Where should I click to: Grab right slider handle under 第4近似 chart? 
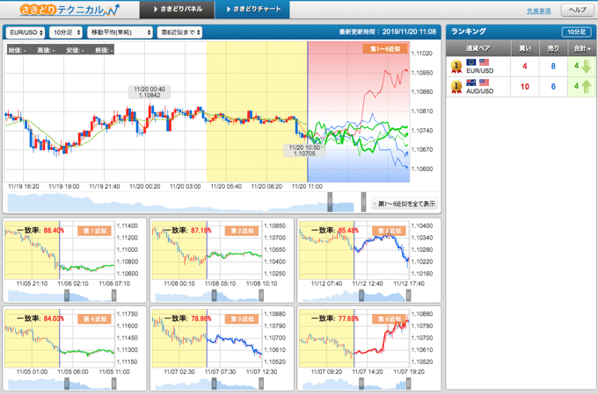113,383
